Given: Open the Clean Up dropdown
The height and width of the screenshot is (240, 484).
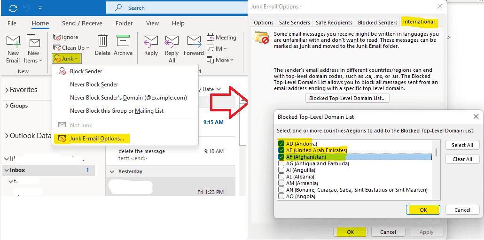Looking at the screenshot, I should click(71, 48).
